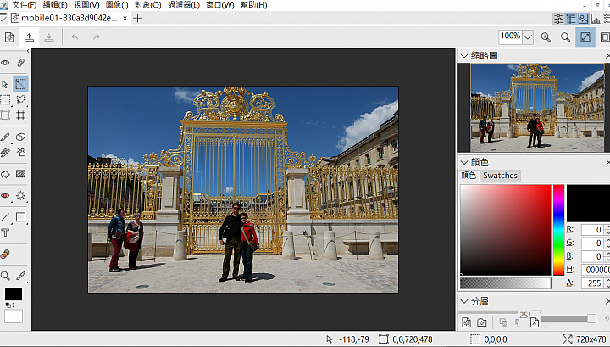This screenshot has height=347, width=610.
Task: Open the 幫助(H) menu
Action: 253,5
